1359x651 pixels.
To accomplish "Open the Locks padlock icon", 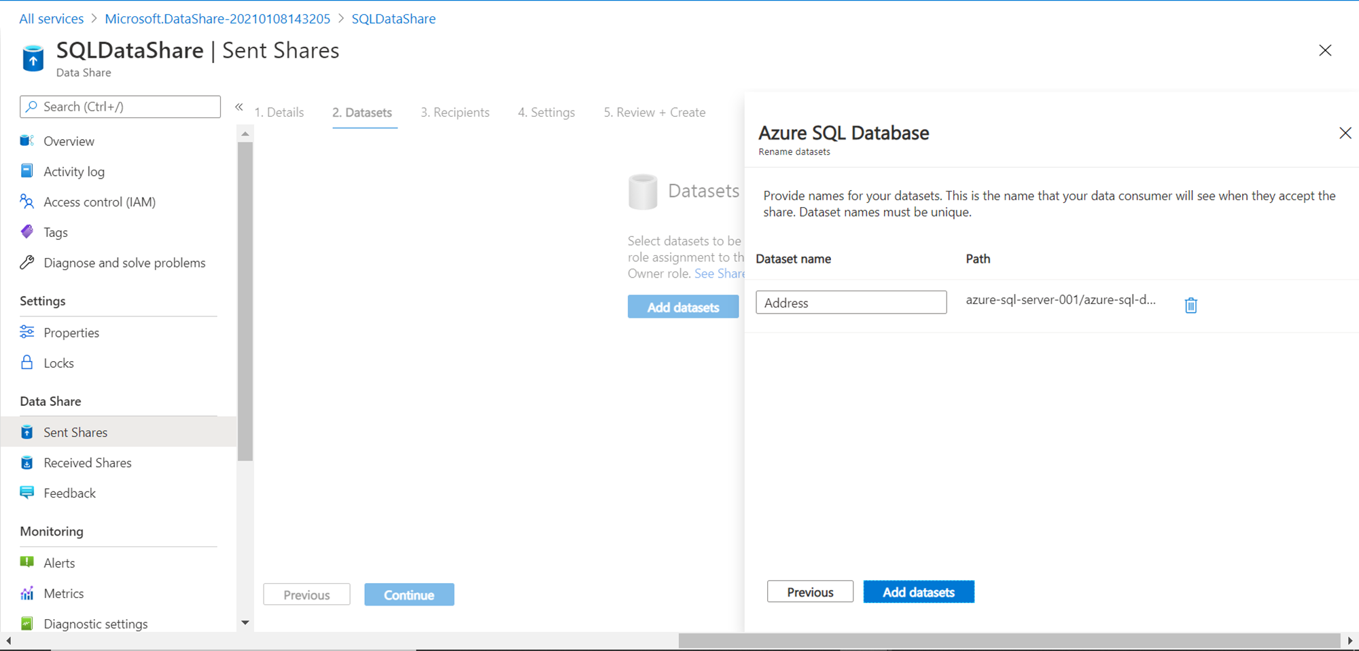I will (27, 362).
